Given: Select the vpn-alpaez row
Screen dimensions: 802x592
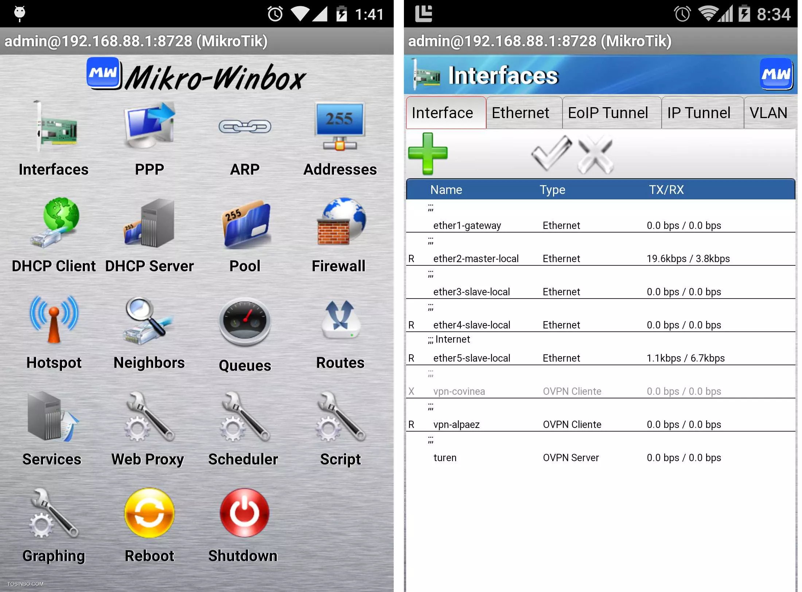Looking at the screenshot, I should [600, 415].
